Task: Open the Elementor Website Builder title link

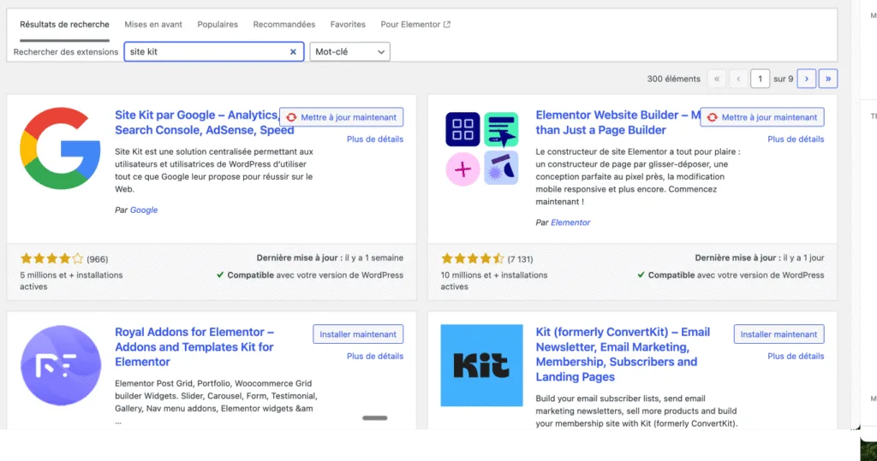Action: (618, 122)
